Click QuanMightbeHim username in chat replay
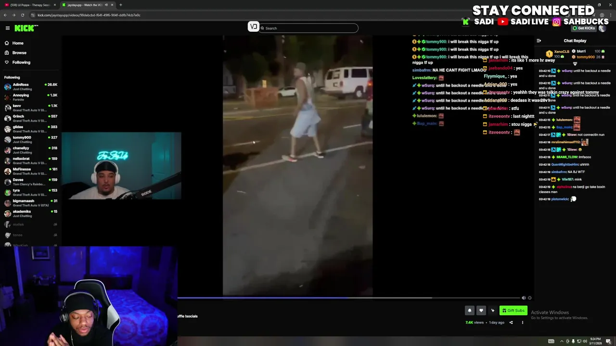The width and height of the screenshot is (616, 346). (565, 164)
